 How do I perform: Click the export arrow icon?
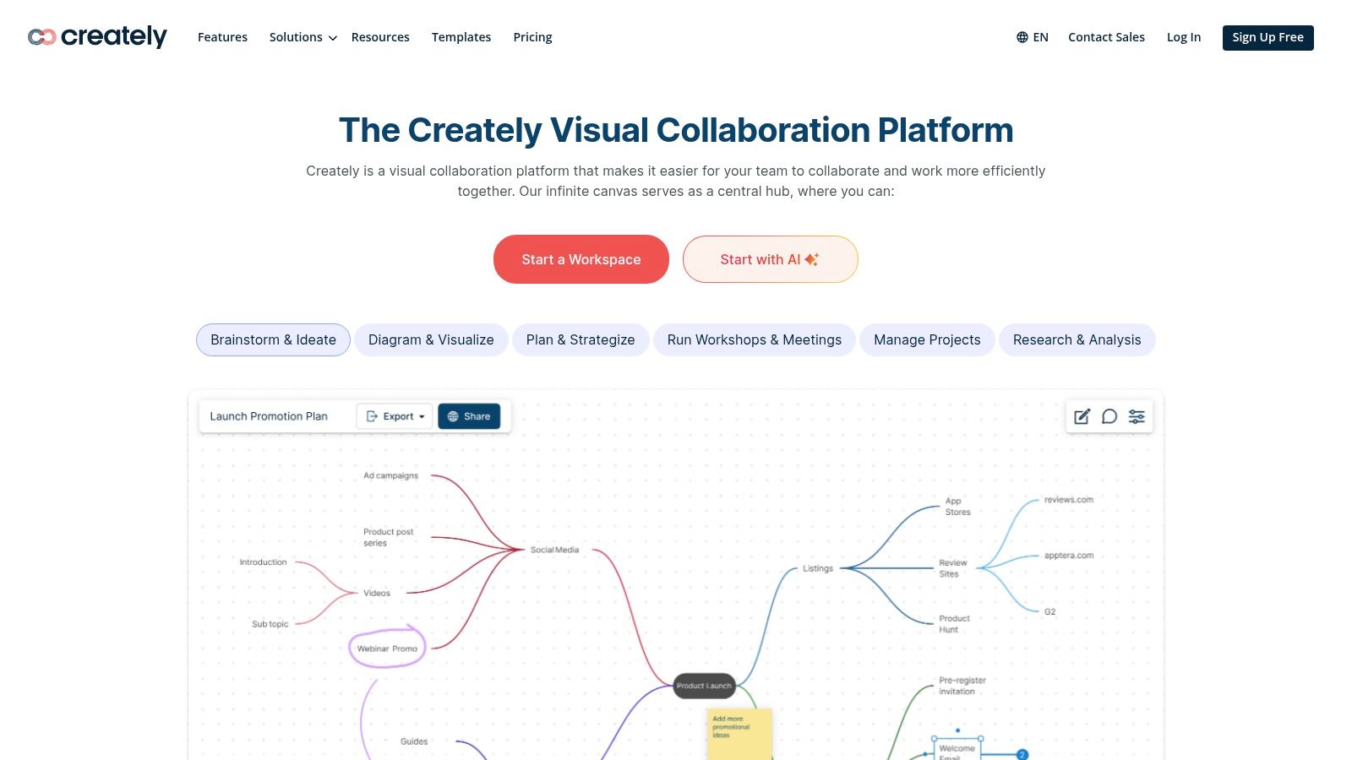click(x=372, y=416)
